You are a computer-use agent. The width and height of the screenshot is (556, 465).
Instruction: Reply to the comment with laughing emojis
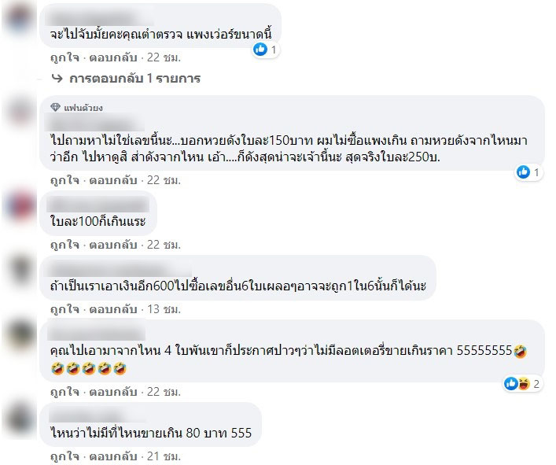(x=112, y=392)
